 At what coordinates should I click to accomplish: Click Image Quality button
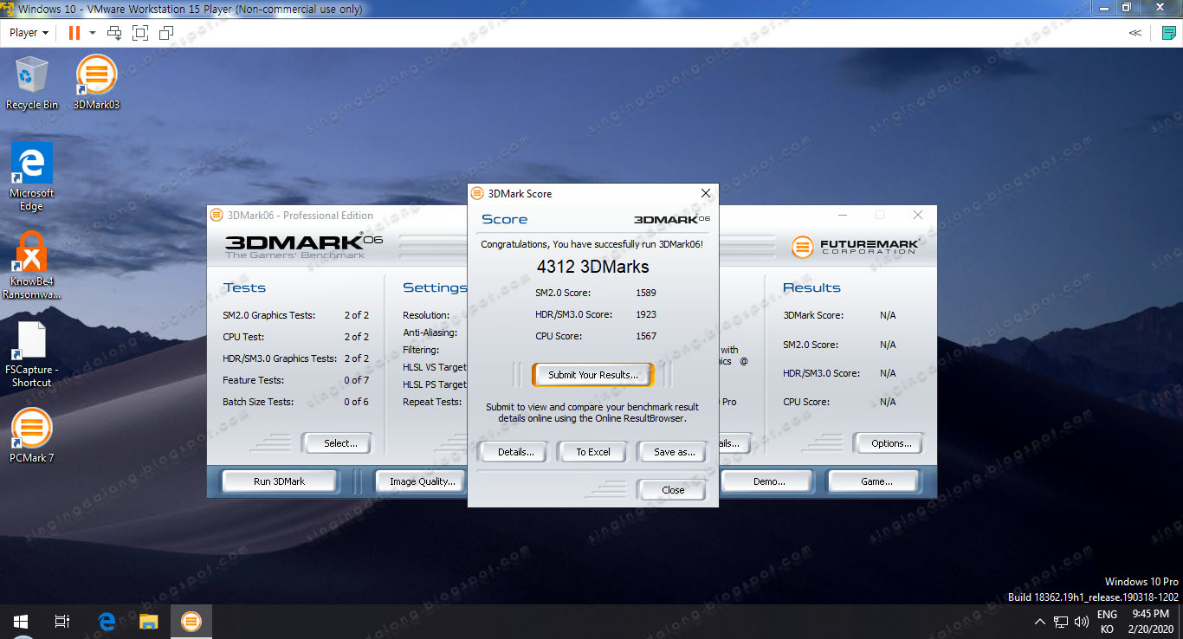coord(422,481)
